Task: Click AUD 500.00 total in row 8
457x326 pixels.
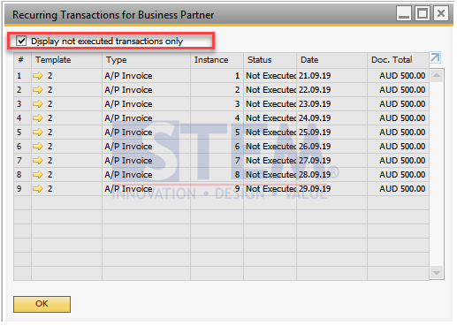Action: [x=398, y=175]
